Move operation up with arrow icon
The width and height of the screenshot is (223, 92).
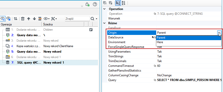click(29, 19)
